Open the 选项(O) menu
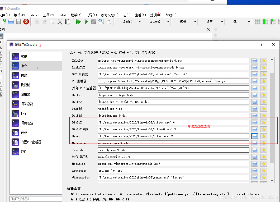 [x=155, y=15]
